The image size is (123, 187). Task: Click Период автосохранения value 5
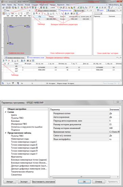(x=114, y=121)
